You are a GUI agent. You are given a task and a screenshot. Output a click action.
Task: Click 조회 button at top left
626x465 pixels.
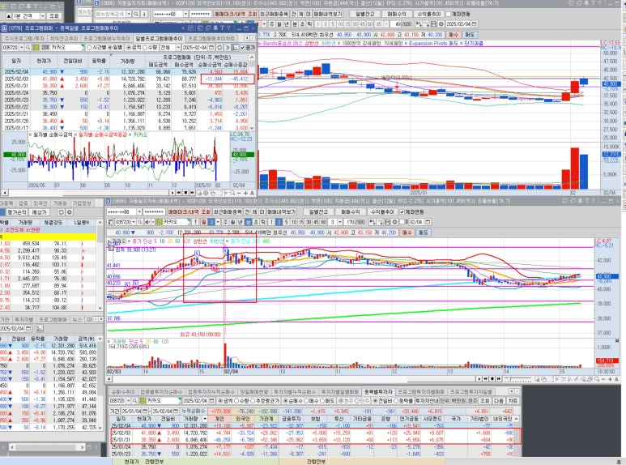click(x=53, y=16)
